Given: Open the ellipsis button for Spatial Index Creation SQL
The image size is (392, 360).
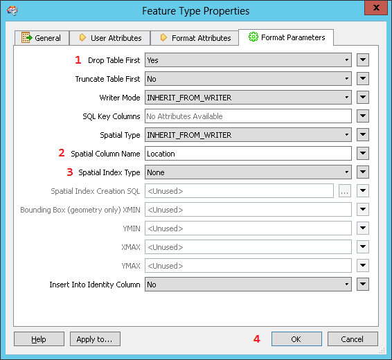Looking at the screenshot, I should click(x=345, y=191).
